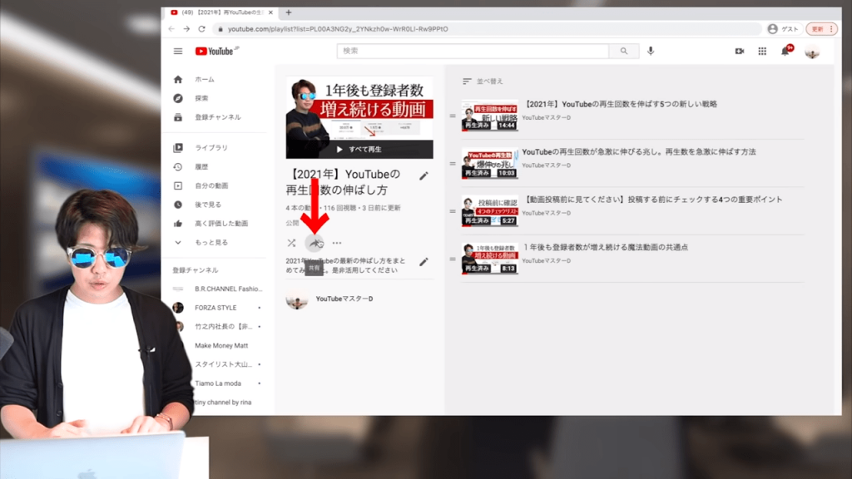
Task: Open the 8:13 video thumbnail
Action: click(489, 259)
